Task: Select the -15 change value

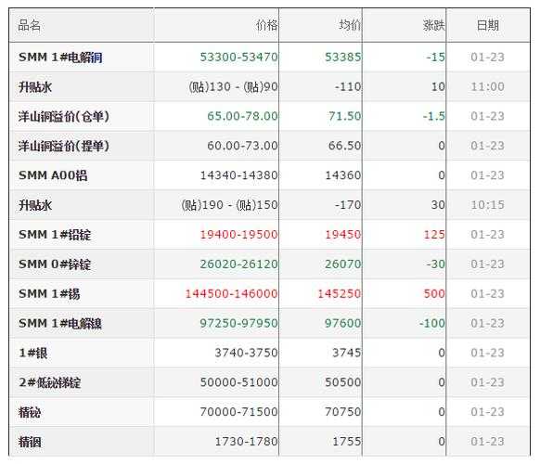Action: pos(436,57)
